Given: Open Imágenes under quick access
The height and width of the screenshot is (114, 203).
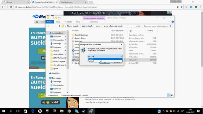Looking at the screenshot, I should (57, 47).
